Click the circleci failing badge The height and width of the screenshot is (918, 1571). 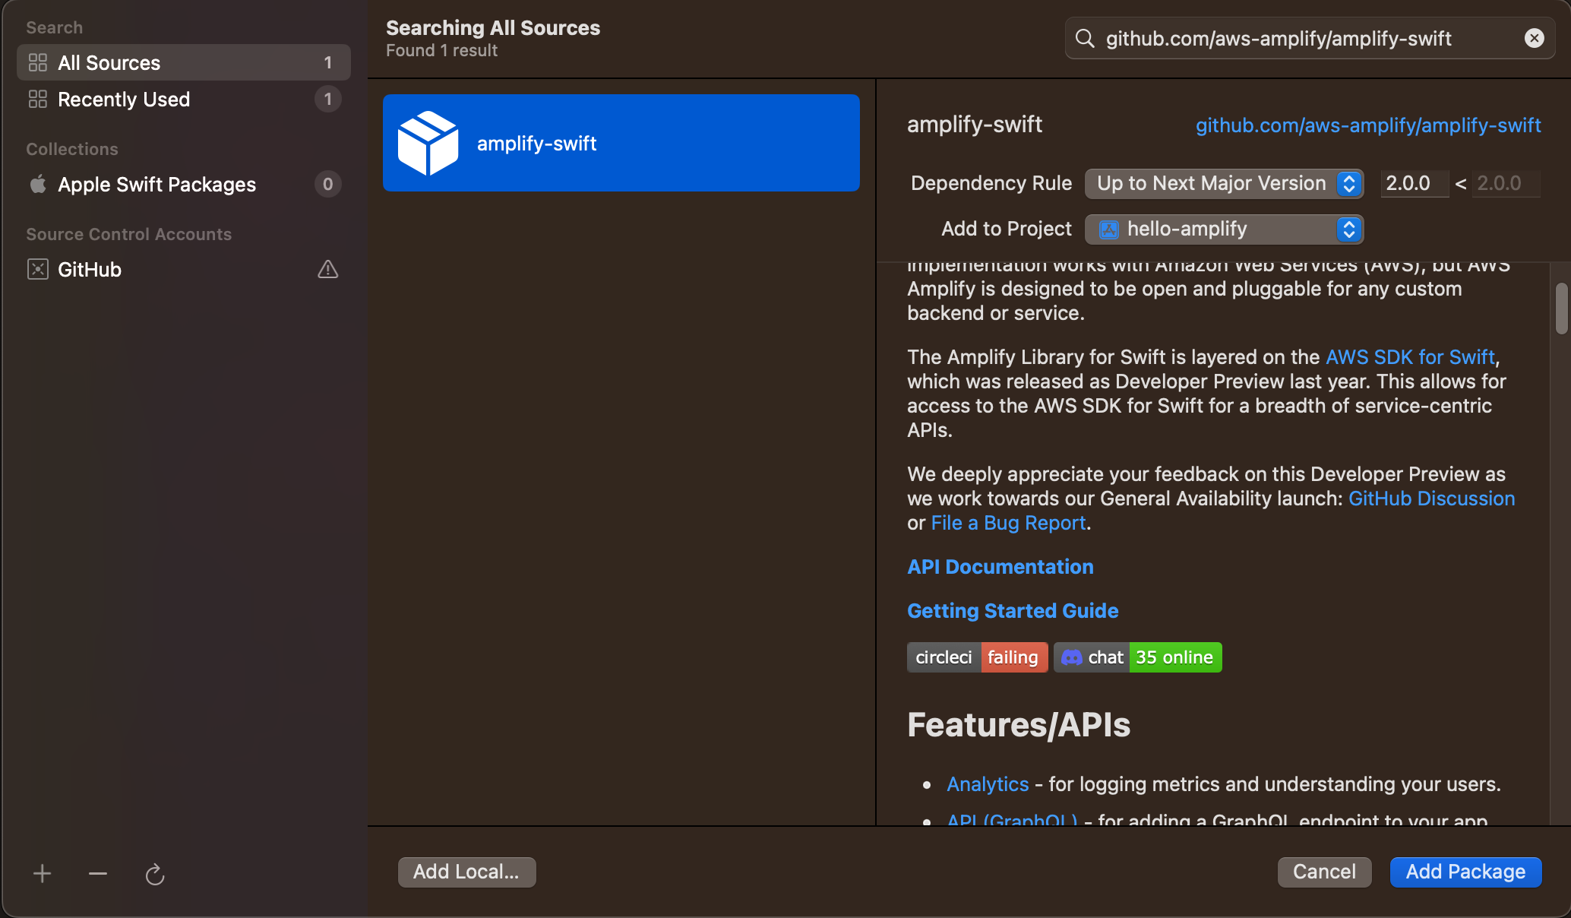[977, 657]
